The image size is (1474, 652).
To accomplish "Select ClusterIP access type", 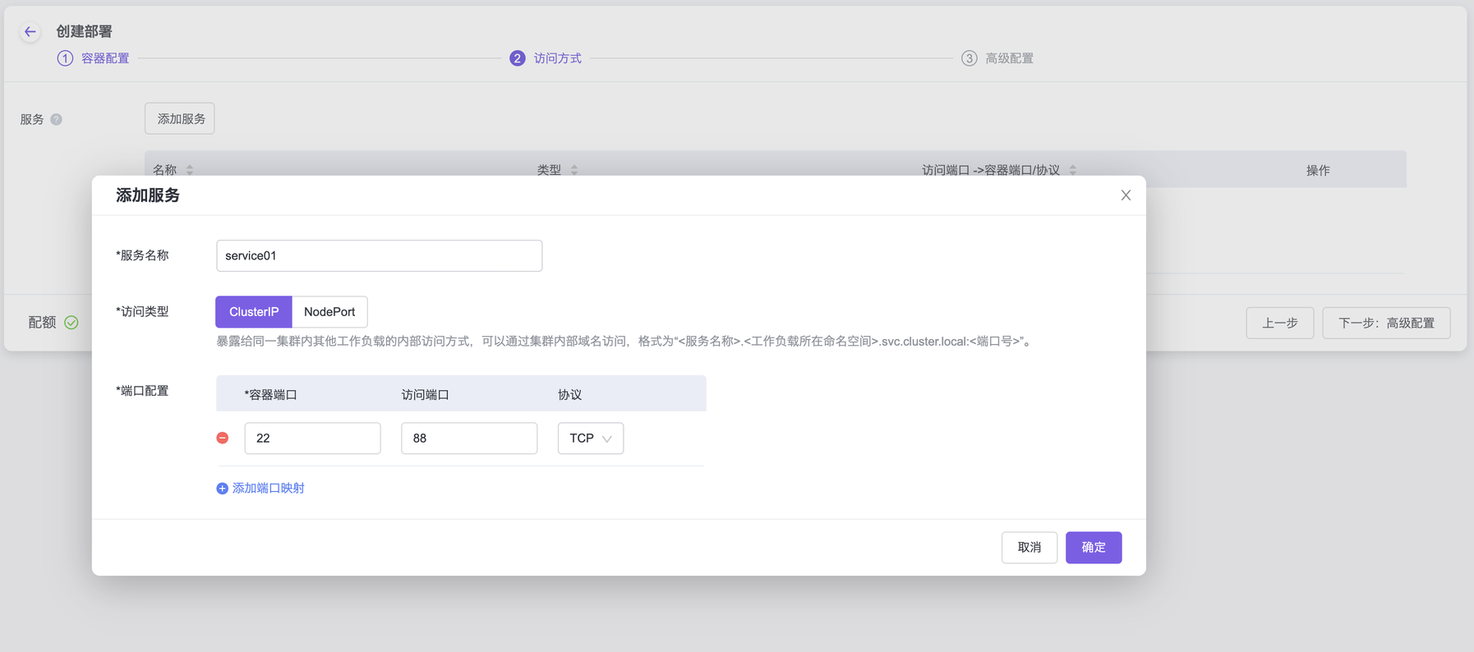I will [x=254, y=312].
